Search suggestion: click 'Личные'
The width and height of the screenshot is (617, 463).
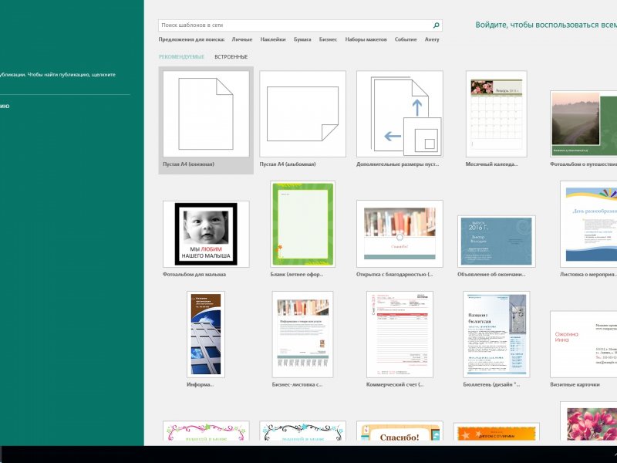click(x=242, y=39)
